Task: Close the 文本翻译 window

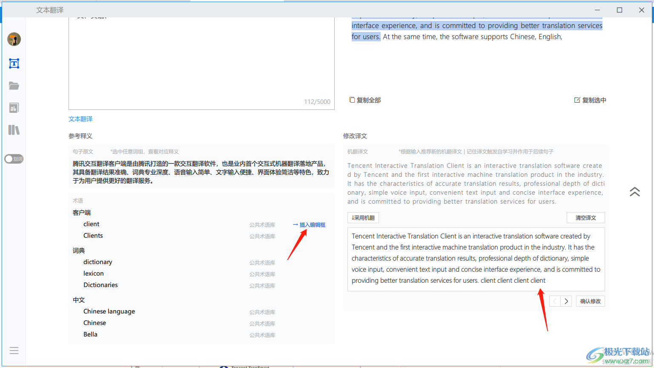Action: pos(642,10)
